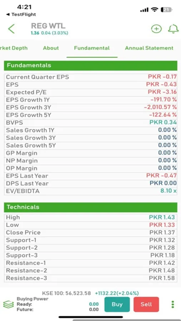Open the About tab
The height and width of the screenshot is (321, 181).
51,48
